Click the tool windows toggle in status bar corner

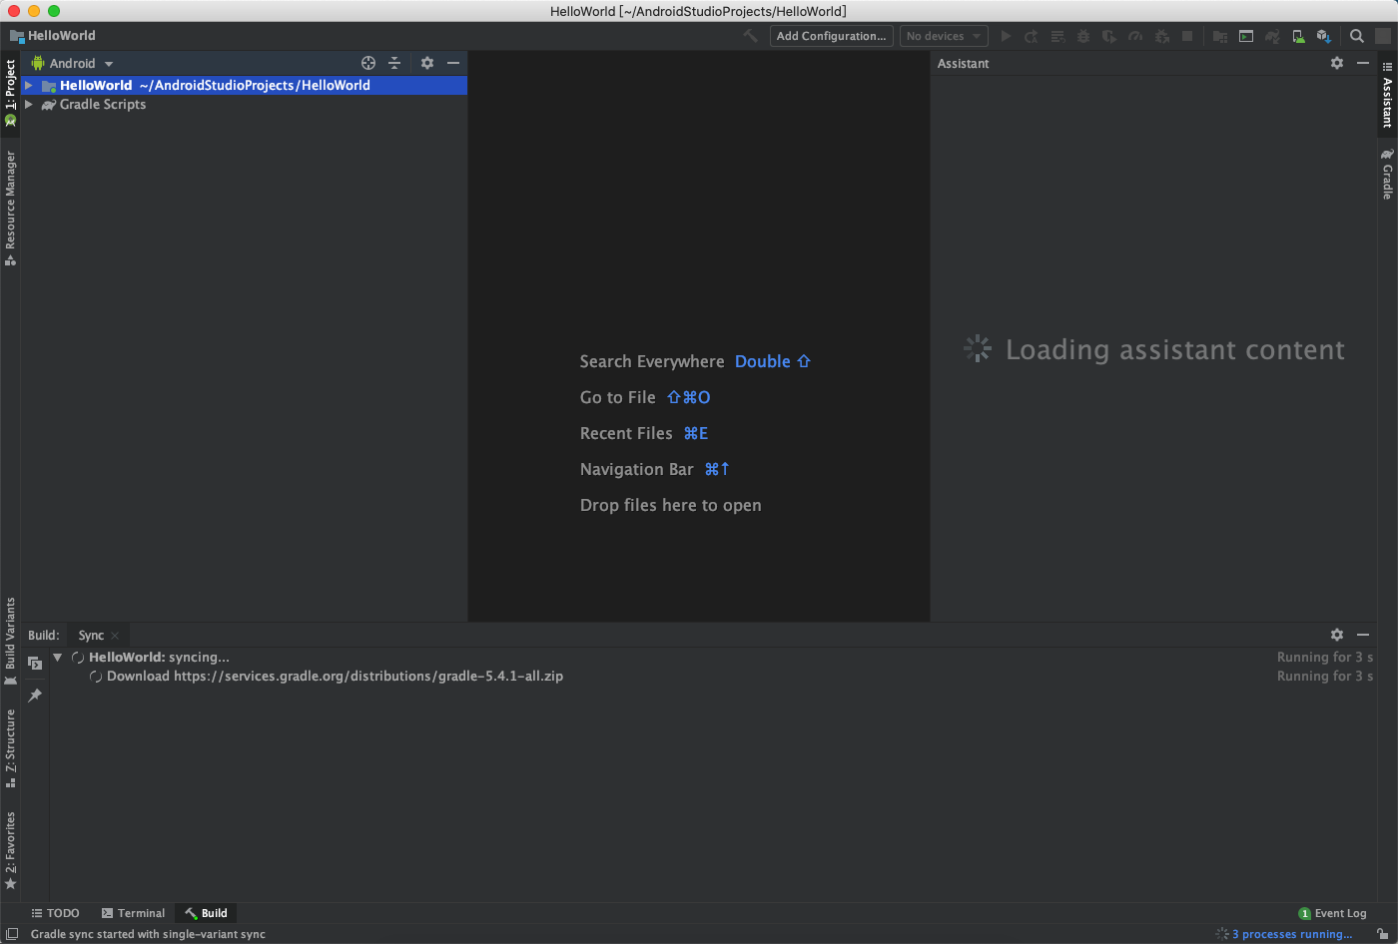(x=11, y=934)
